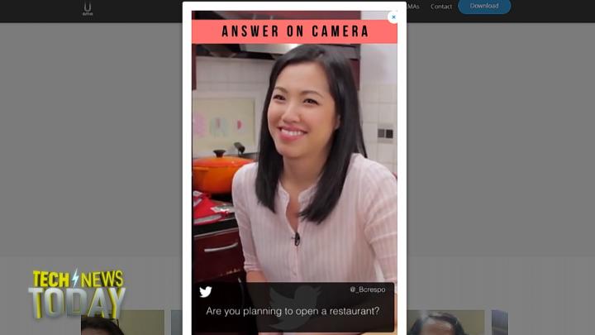Click the dimmed page background left of popup
The width and height of the screenshot is (595, 335).
point(91,149)
